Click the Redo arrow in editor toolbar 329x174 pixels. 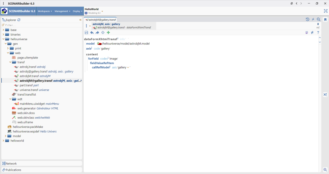click(97, 33)
